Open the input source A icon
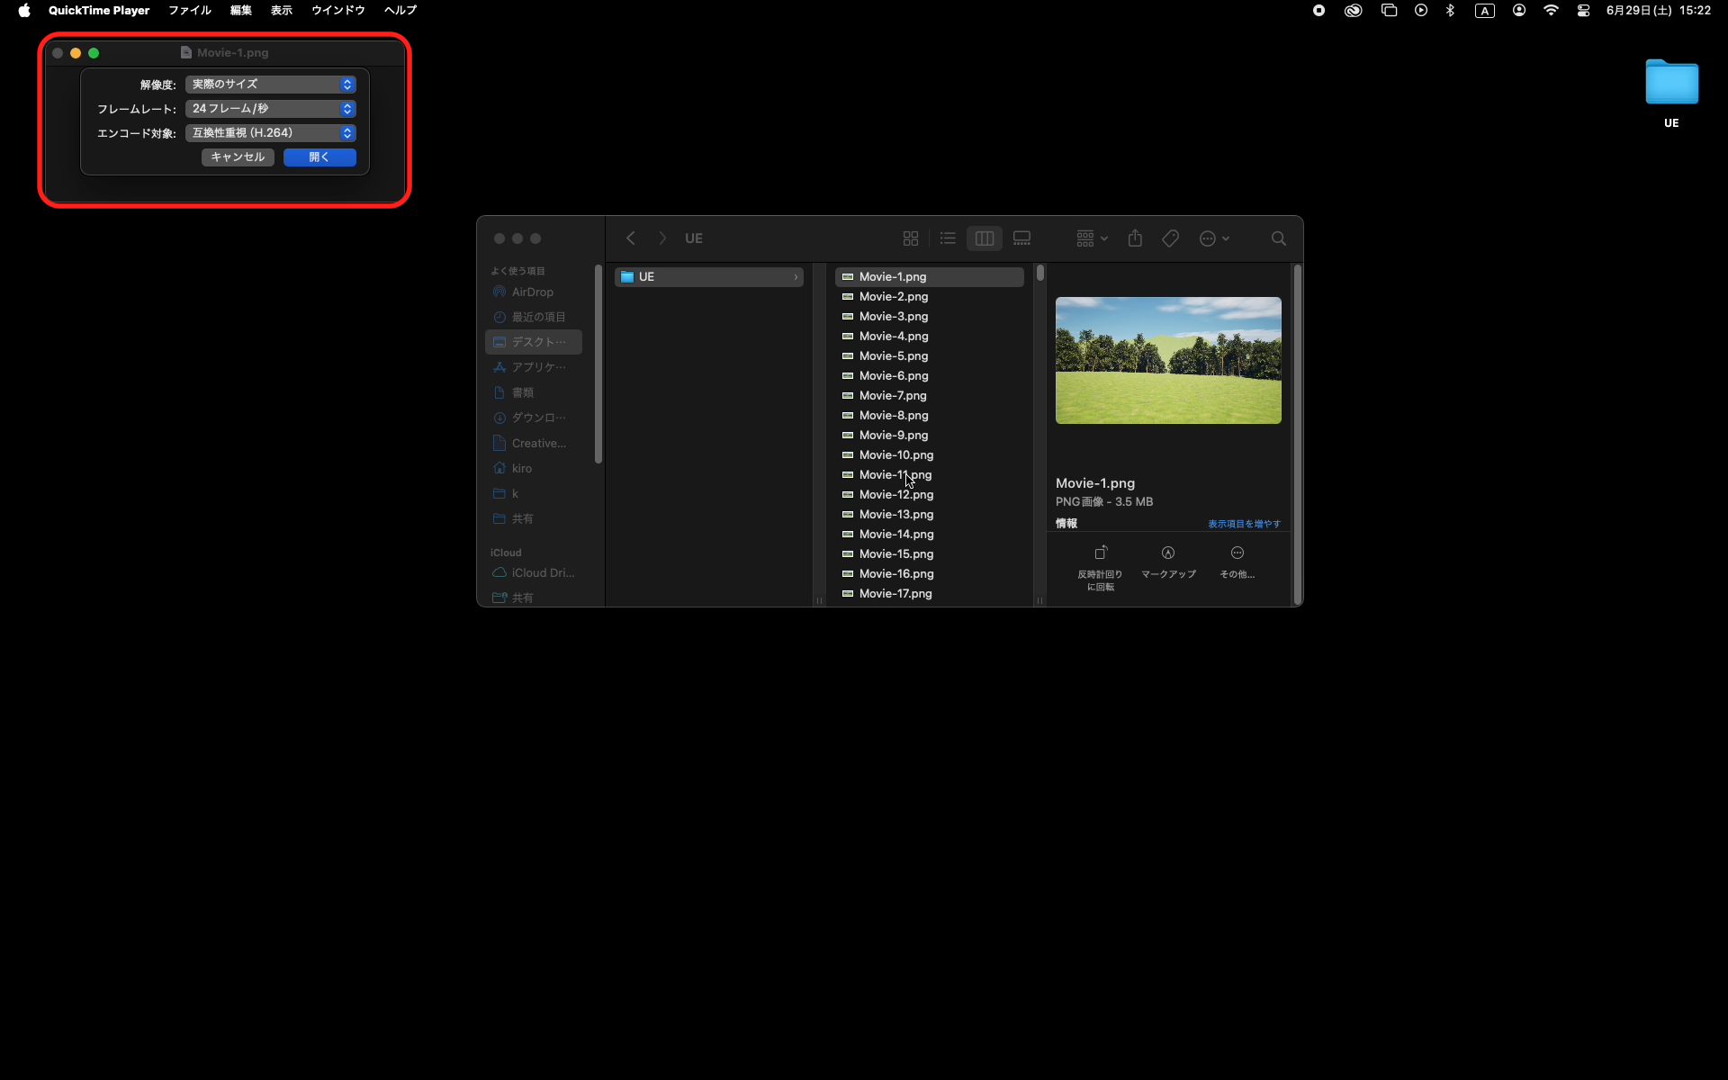 (1484, 11)
